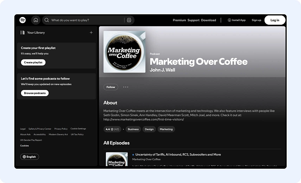Open the Accessibility link
The width and height of the screenshot is (301, 183).
pos(40,134)
